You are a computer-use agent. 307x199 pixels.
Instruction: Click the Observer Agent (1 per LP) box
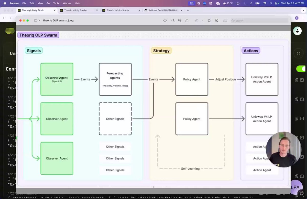pos(57,79)
